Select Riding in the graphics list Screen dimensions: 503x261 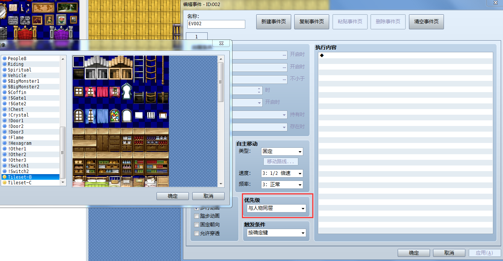30,64
